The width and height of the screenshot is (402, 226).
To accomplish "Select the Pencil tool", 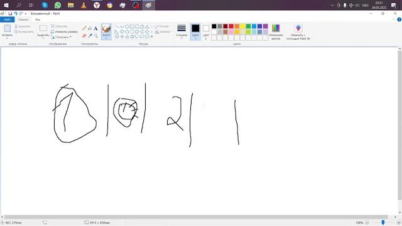I will tap(84, 28).
